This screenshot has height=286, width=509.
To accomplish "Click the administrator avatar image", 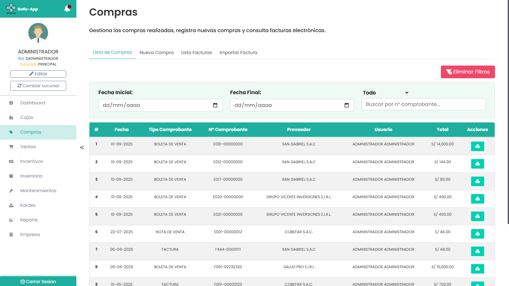I will click(38, 33).
